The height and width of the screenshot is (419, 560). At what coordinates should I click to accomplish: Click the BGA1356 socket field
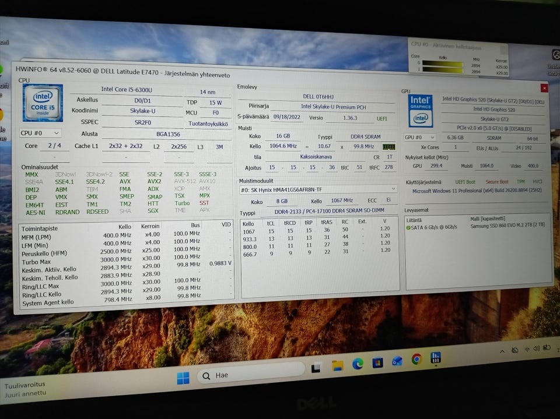pos(168,134)
